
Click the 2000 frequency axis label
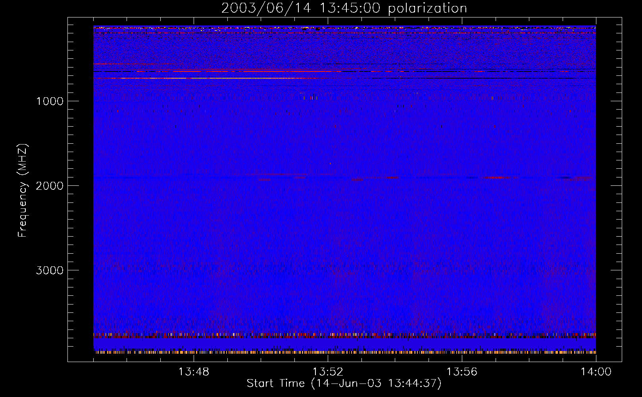[x=50, y=186]
